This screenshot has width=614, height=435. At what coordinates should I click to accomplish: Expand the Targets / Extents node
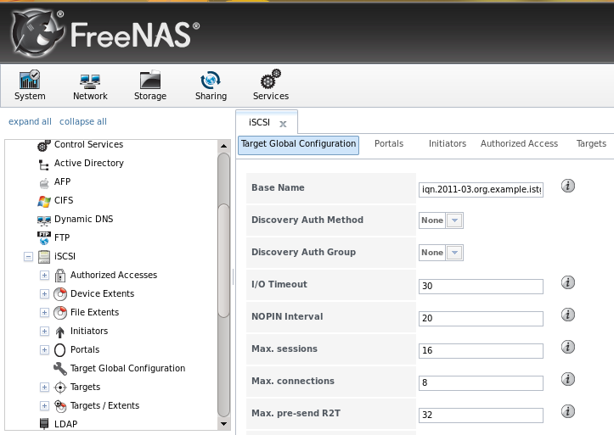coord(44,406)
